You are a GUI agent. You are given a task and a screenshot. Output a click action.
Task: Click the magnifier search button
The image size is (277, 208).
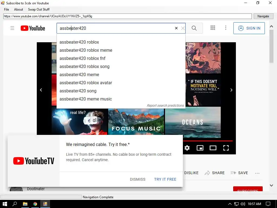coord(194,28)
